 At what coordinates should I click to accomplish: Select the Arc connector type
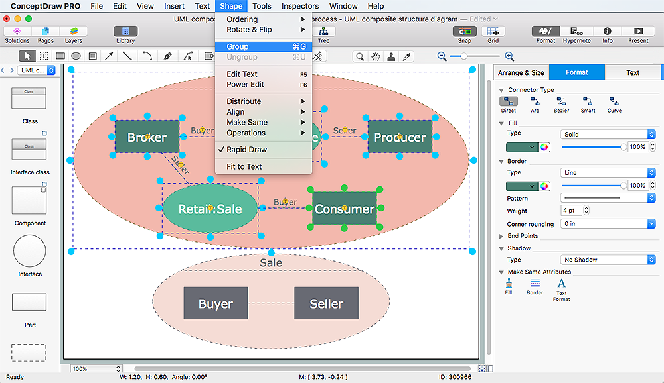pyautogui.click(x=535, y=102)
